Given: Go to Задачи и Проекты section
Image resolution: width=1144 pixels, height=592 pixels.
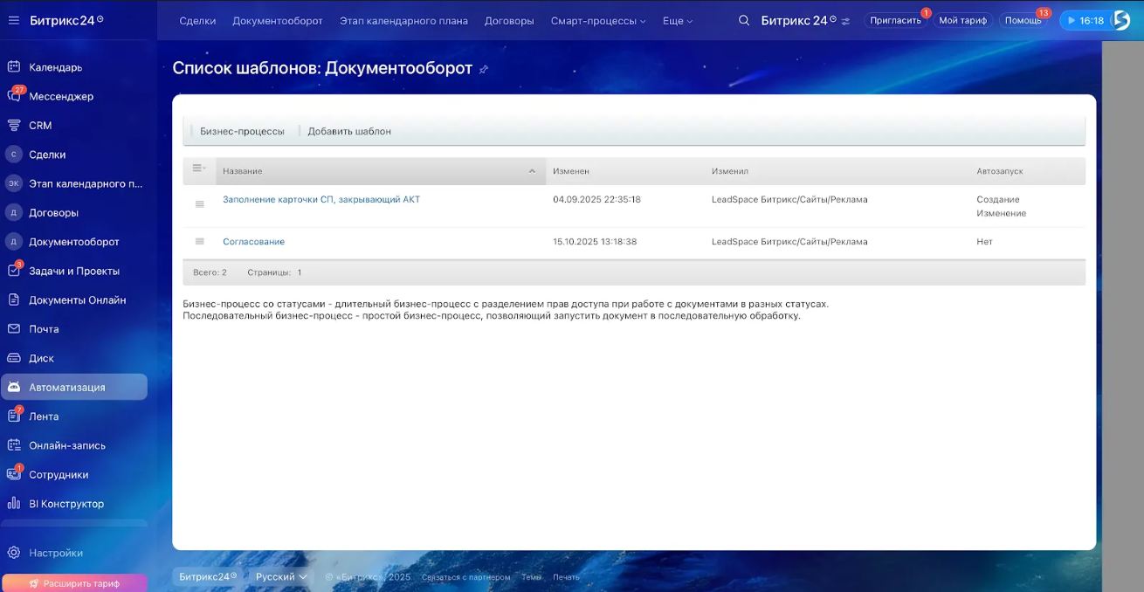Looking at the screenshot, I should coord(73,271).
